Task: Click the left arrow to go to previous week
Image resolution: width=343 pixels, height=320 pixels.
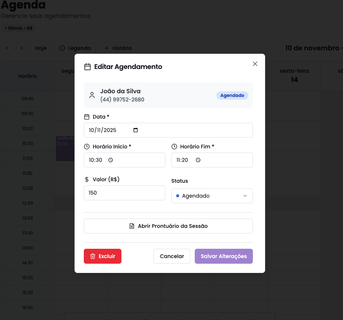Action: (7, 48)
